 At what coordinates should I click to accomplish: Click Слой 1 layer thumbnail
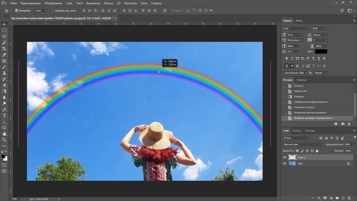[x=292, y=157]
